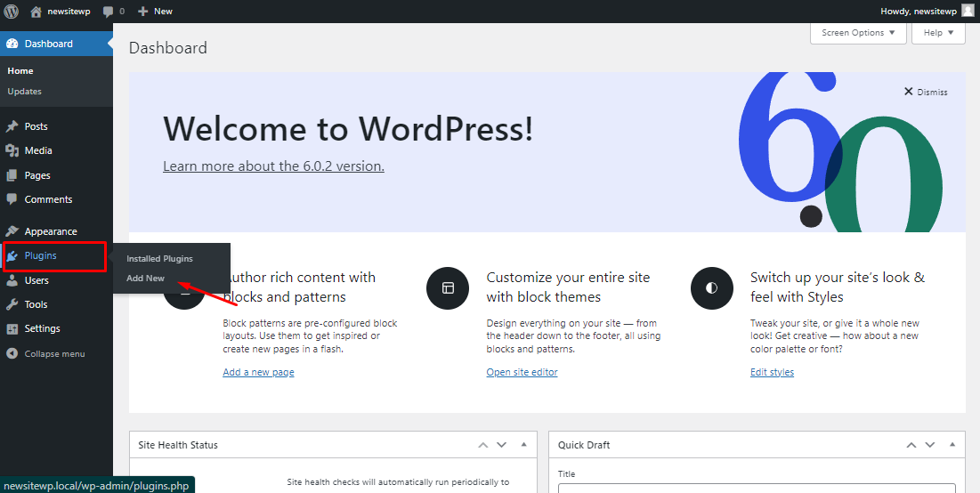Click the home icon beside newsitewp
Screen dimensions: 980x493
[36, 11]
